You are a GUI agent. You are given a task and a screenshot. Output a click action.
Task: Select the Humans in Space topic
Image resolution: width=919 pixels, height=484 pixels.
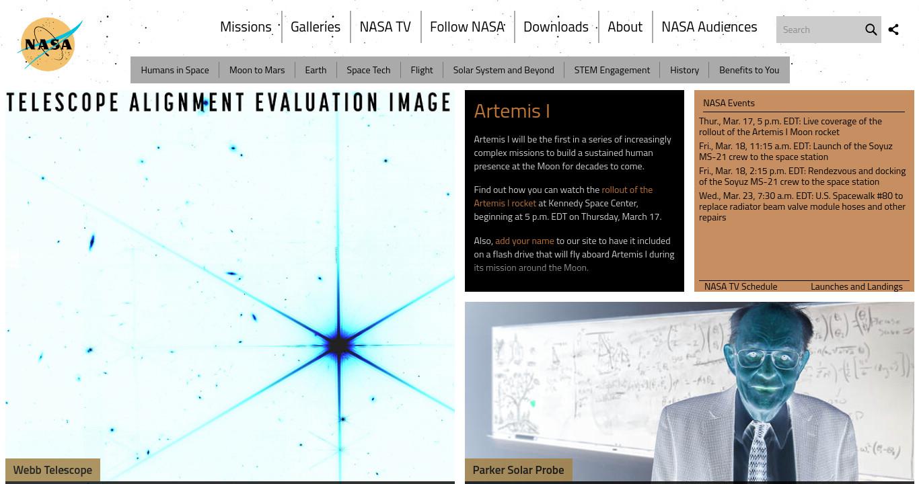175,70
